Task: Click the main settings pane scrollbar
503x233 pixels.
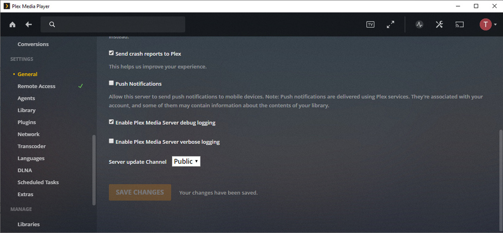Action: pos(501,181)
